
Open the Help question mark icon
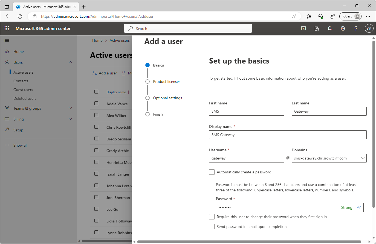356,28
